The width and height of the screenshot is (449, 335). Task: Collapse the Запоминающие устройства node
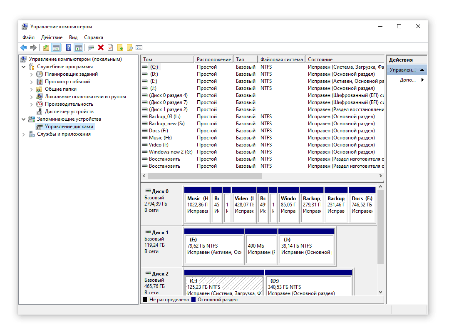click(23, 119)
